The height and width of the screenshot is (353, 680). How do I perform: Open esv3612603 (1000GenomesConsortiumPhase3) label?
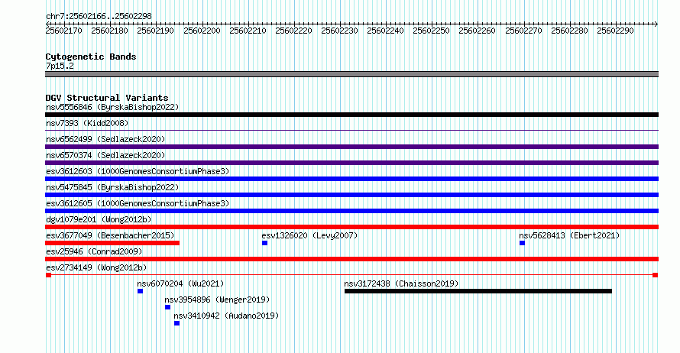(138, 171)
